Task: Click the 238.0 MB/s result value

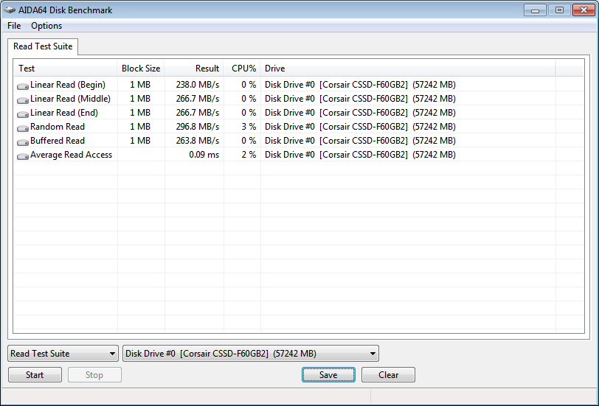Action: [x=198, y=85]
